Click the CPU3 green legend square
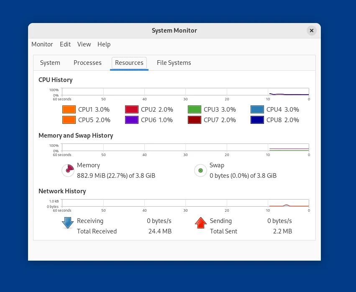This screenshot has height=292, width=356. 194,109
